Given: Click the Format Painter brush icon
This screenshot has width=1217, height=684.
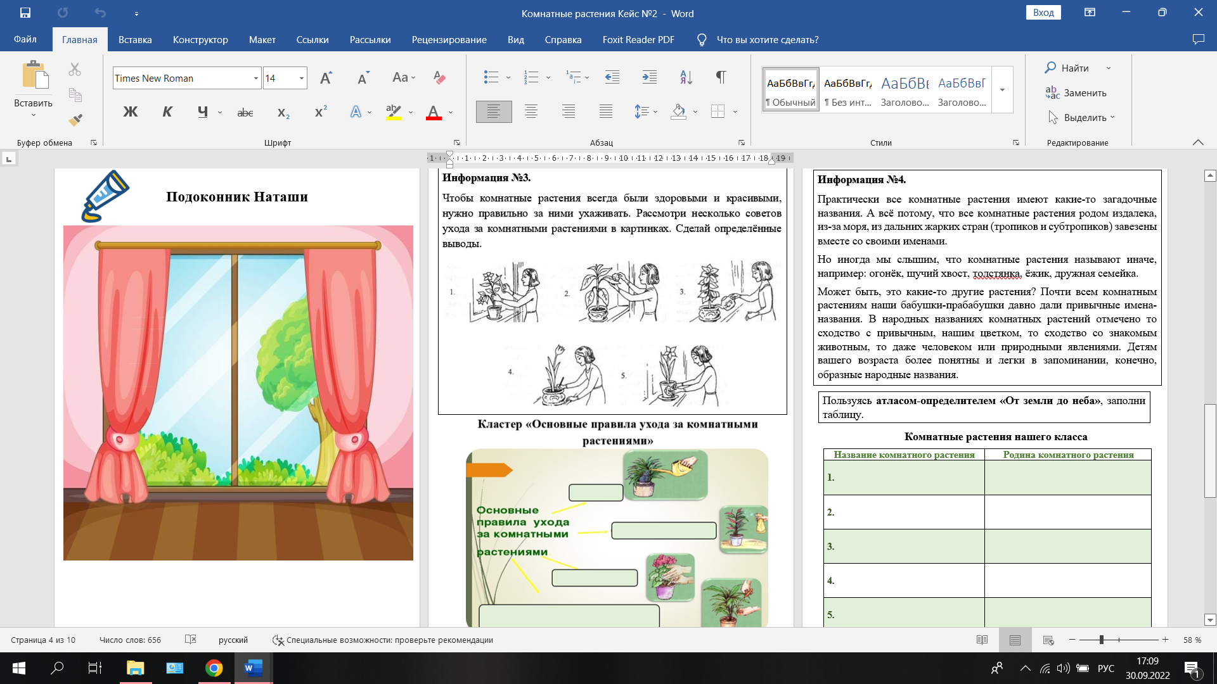Looking at the screenshot, I should pyautogui.click(x=75, y=120).
